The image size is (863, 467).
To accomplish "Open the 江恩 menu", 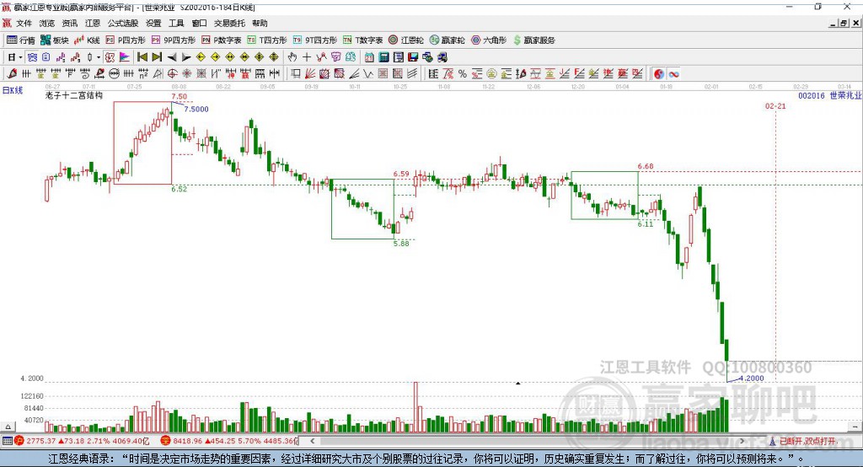I will pos(93,23).
